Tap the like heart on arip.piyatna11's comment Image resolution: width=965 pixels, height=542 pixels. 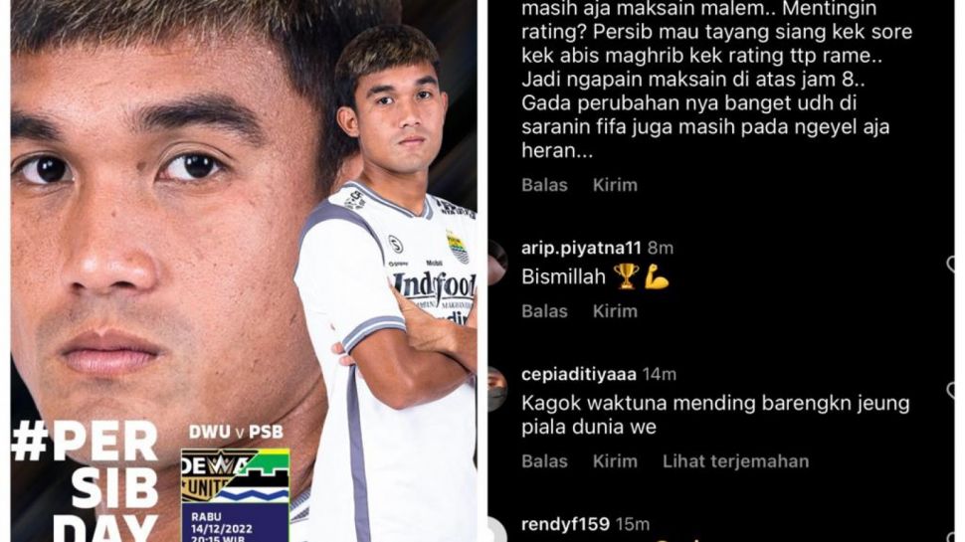point(951,265)
